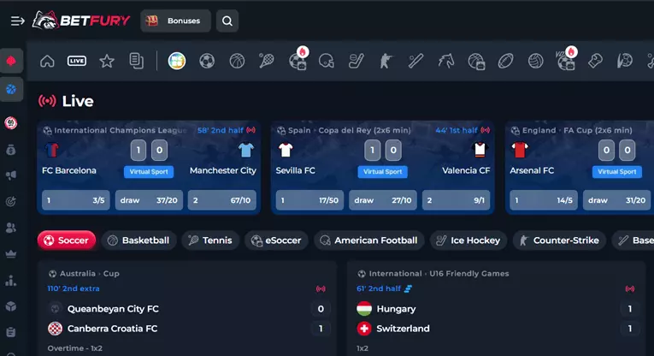654x356 pixels.
Task: Open the clipboard sidebar icon
Action: [11, 332]
